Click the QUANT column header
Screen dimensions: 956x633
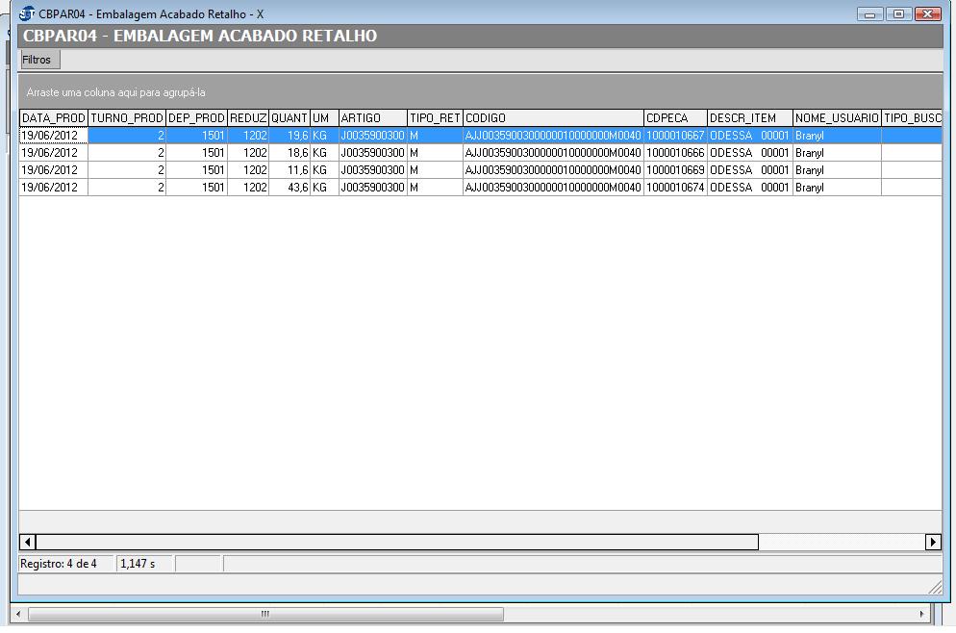coord(289,118)
